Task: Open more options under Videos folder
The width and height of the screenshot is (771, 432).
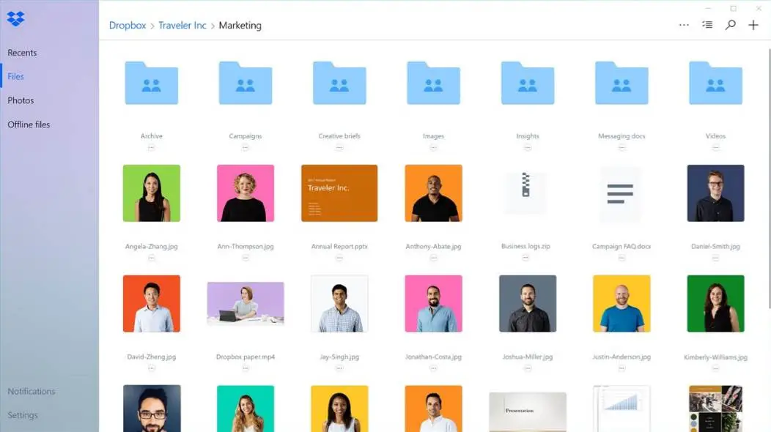Action: 715,147
